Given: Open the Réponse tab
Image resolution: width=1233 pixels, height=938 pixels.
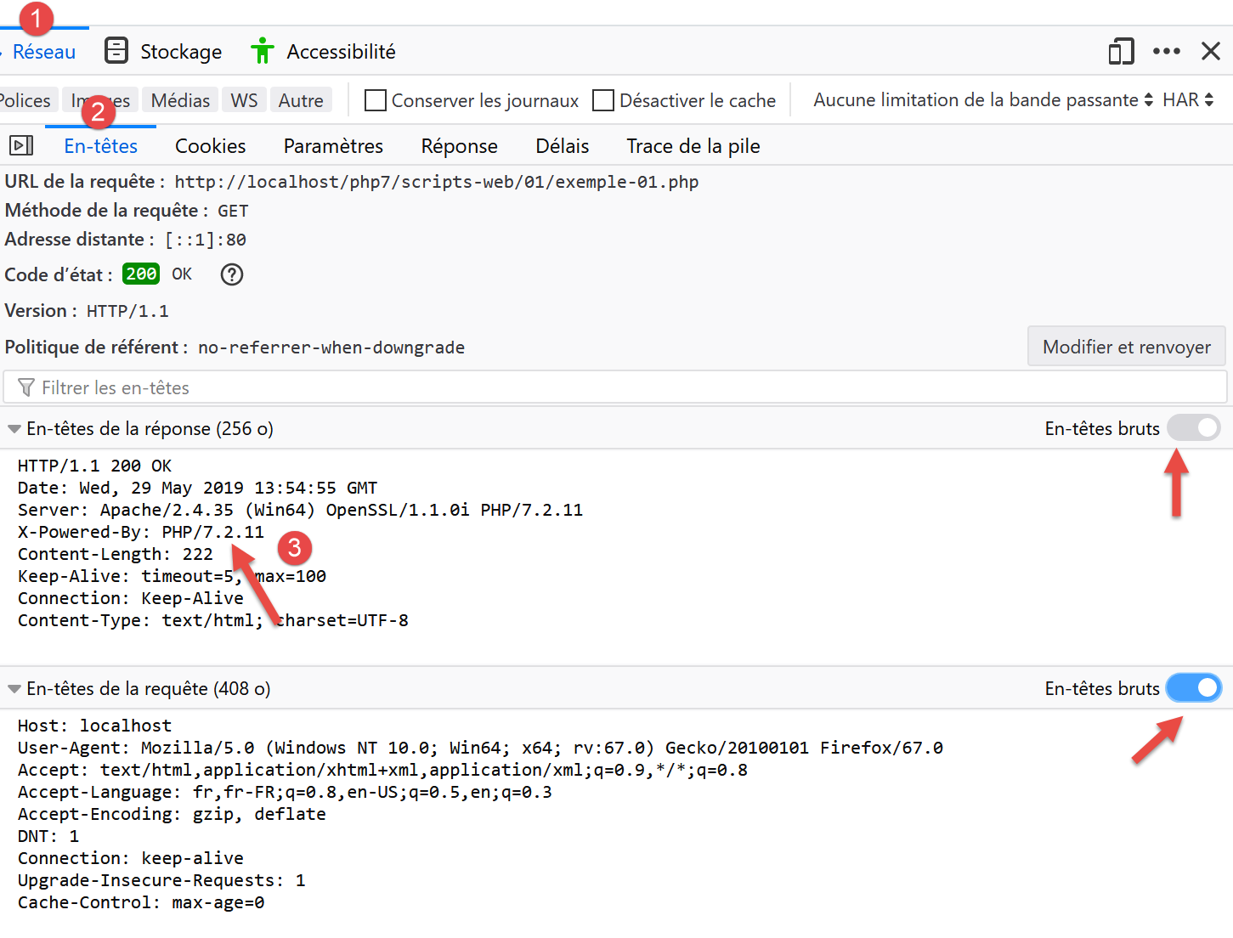Looking at the screenshot, I should click(459, 146).
